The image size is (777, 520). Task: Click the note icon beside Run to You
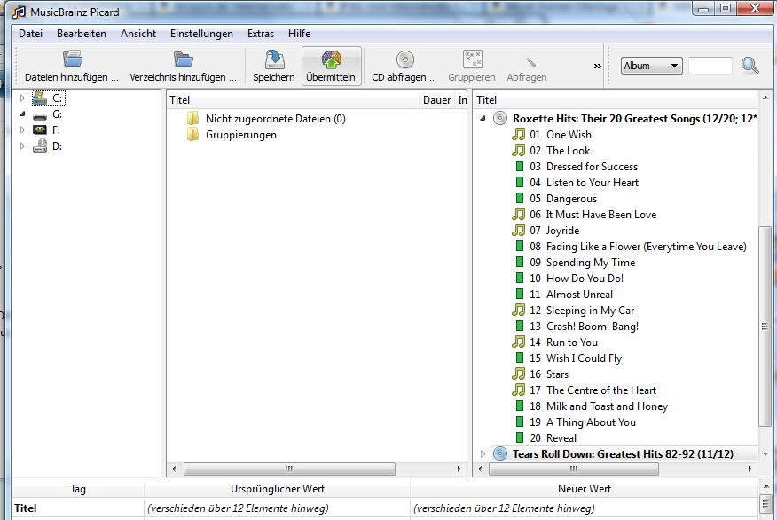click(518, 342)
